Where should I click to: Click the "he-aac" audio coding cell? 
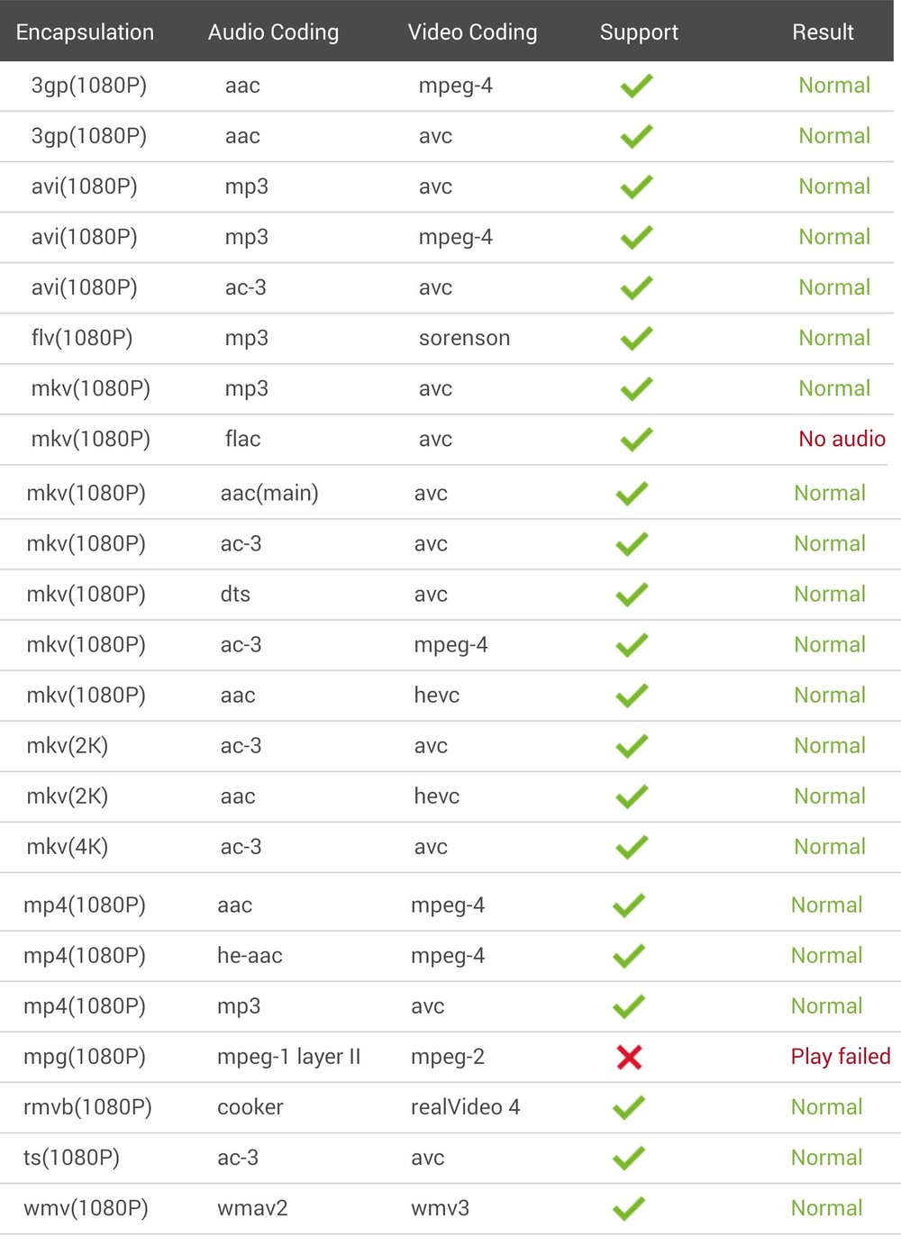250,956
